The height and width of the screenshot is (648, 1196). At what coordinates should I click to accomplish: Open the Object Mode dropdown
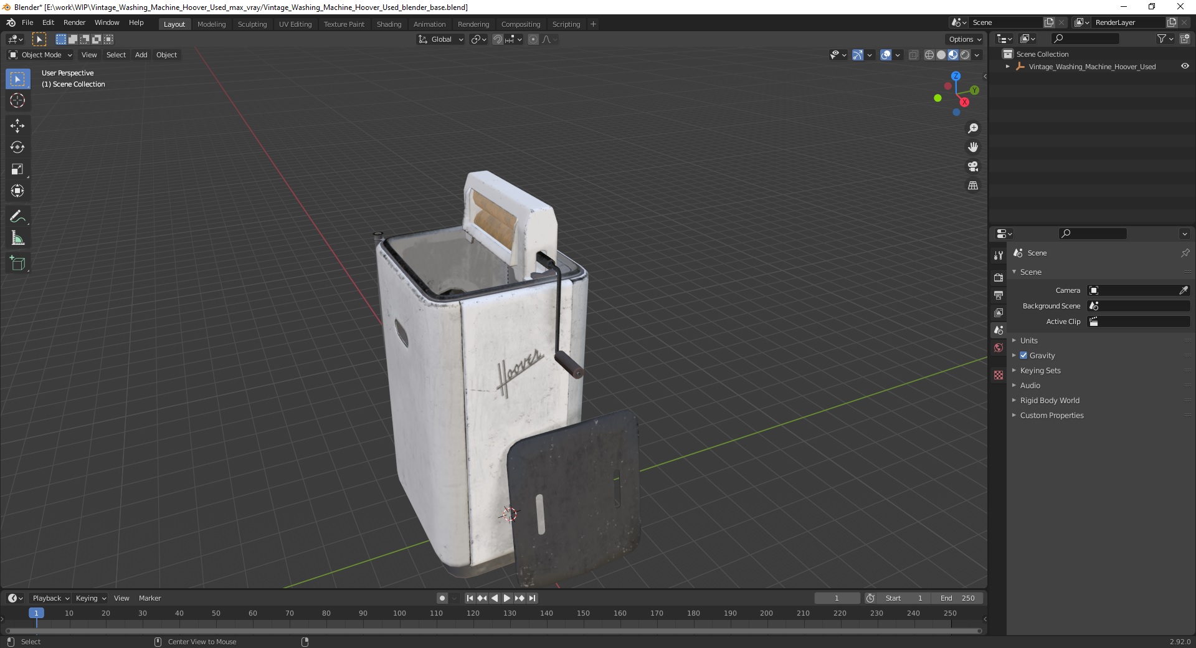(40, 55)
